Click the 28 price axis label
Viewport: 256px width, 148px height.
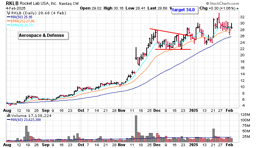[x=242, y=30]
